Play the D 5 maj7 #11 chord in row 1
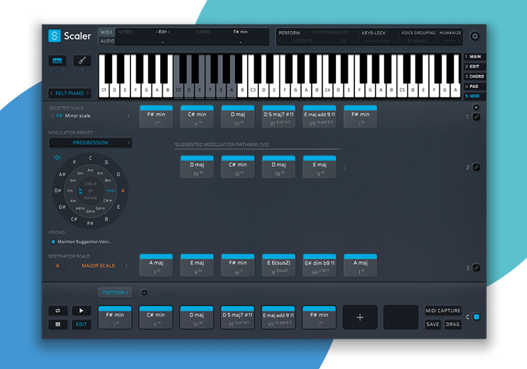This screenshot has height=369, width=527. click(x=279, y=117)
